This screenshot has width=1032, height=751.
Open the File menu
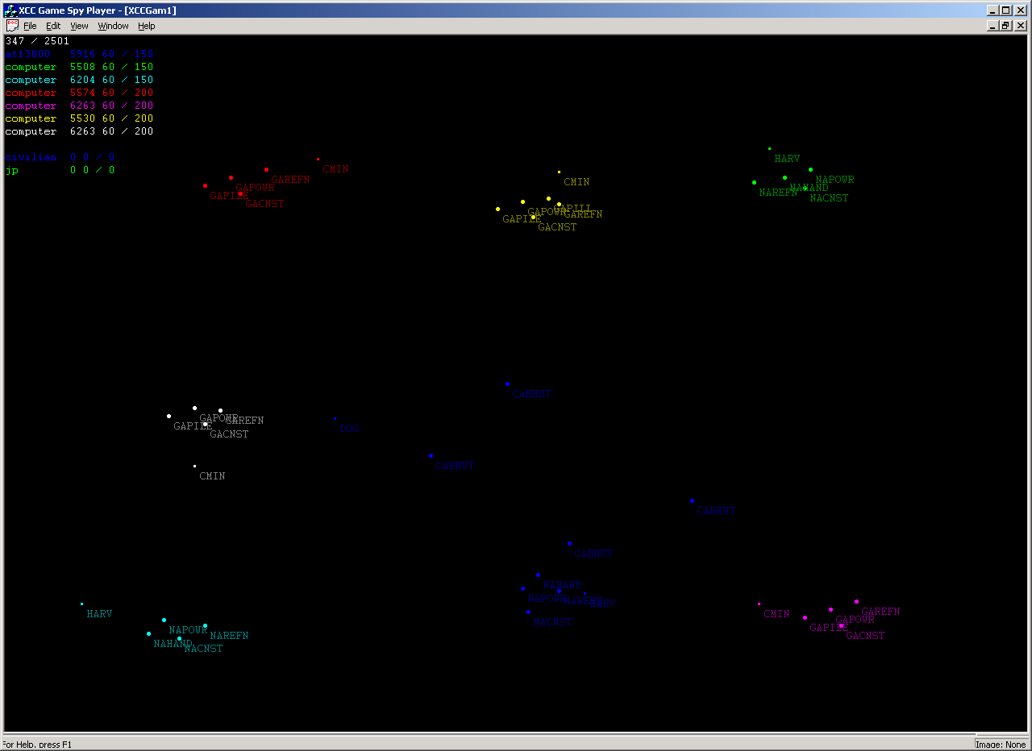point(30,26)
